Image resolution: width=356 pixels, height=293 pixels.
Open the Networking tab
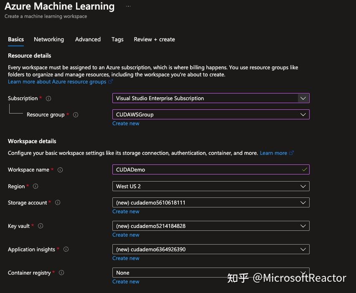(49, 40)
